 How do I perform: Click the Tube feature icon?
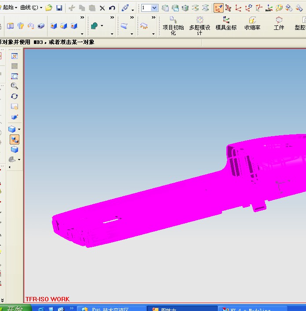point(41,26)
